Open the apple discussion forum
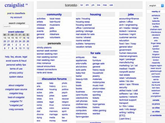This screenshot has width=165, height=123. 39,83
